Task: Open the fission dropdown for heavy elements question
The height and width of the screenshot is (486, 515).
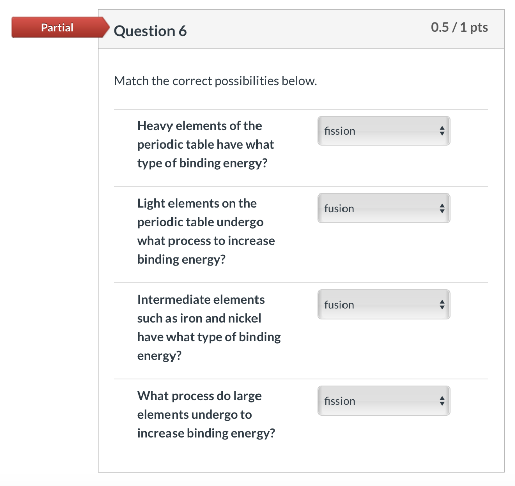Action: tap(382, 131)
